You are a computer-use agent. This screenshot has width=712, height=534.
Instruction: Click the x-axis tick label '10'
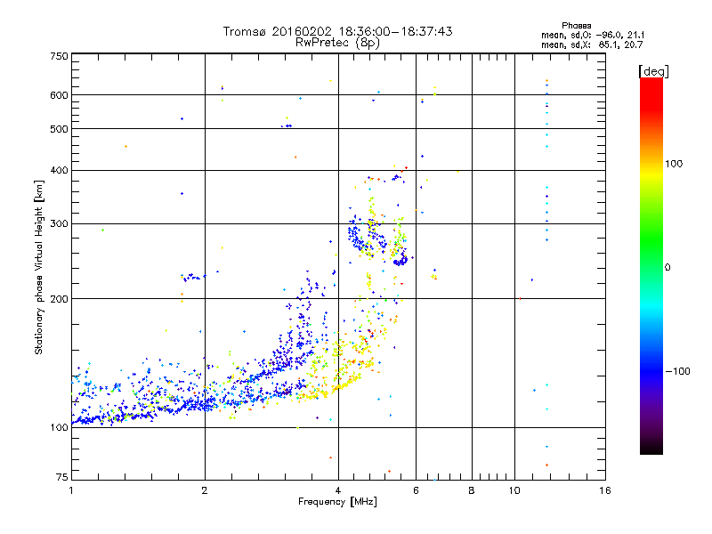[514, 490]
